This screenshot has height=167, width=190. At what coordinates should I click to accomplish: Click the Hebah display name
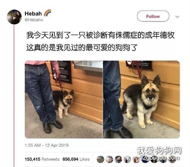(x=33, y=14)
